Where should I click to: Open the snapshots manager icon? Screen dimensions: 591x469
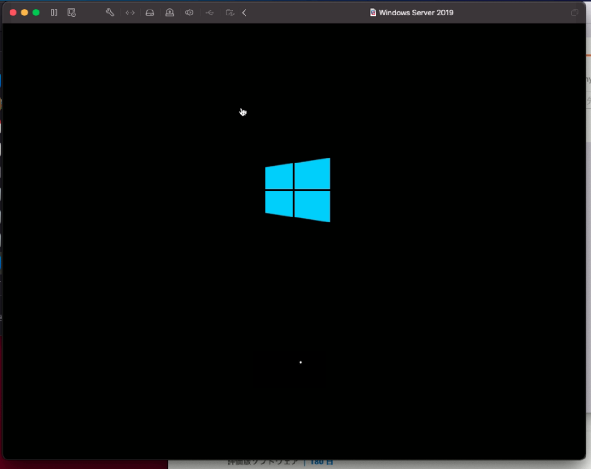point(71,13)
